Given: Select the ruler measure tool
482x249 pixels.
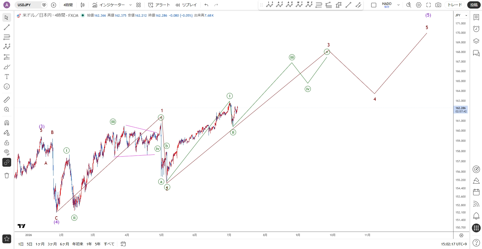Looking at the screenshot, I should [7, 99].
